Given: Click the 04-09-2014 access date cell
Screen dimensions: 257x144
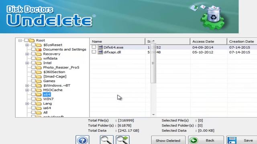Looking at the screenshot, I should pos(203,47).
